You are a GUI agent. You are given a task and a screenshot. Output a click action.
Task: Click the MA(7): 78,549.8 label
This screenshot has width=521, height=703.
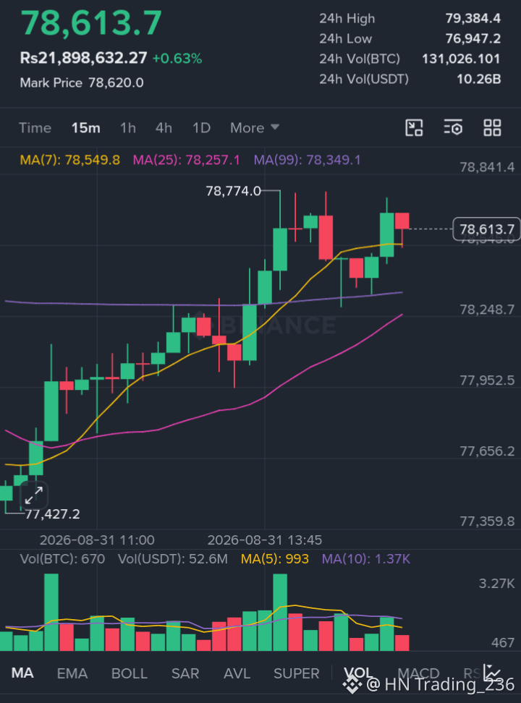pyautogui.click(x=70, y=160)
